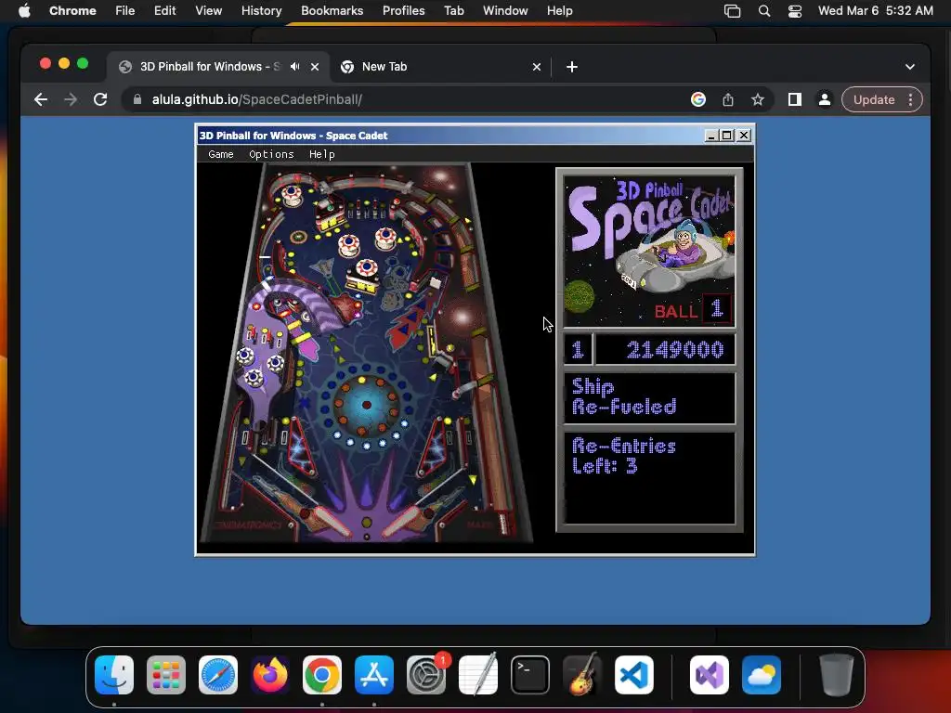This screenshot has width=951, height=713.
Task: Share this page icon
Action: click(x=728, y=99)
